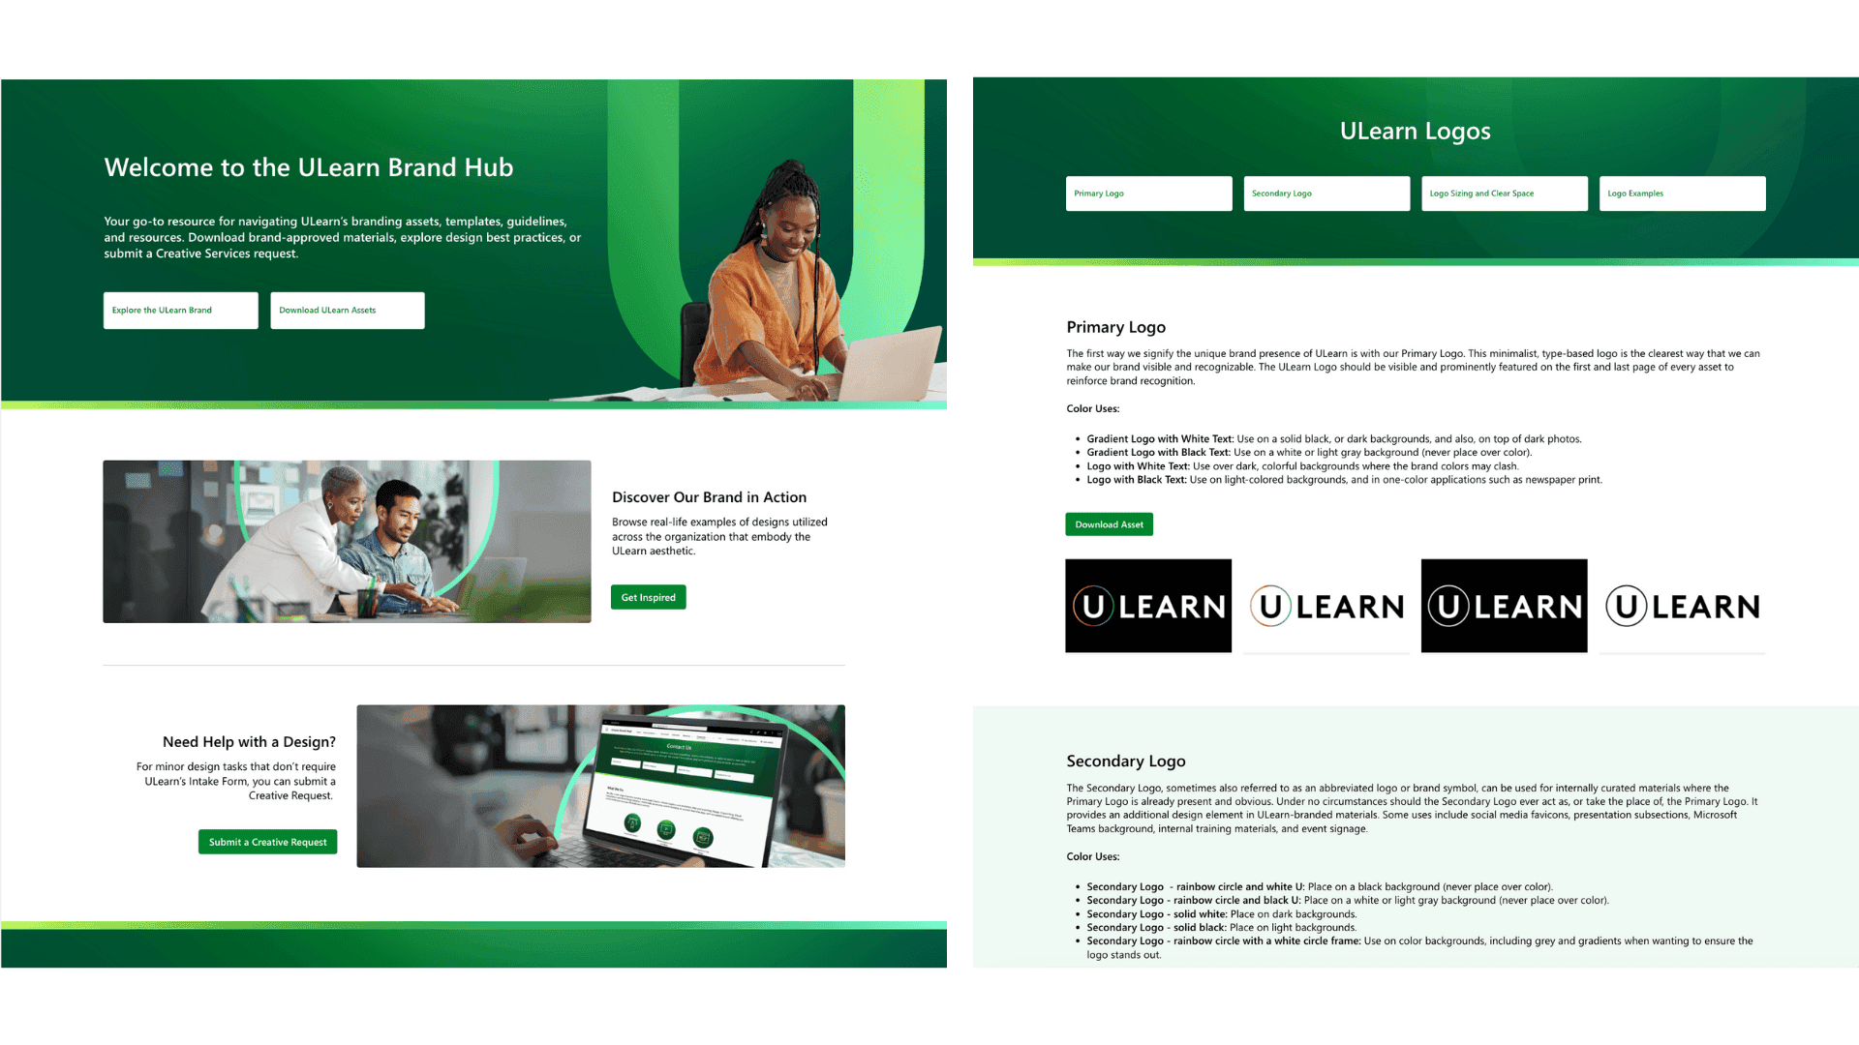The height and width of the screenshot is (1045, 1859).
Task: Click the 'Explore the ULearn Brand' button
Action: 177,309
